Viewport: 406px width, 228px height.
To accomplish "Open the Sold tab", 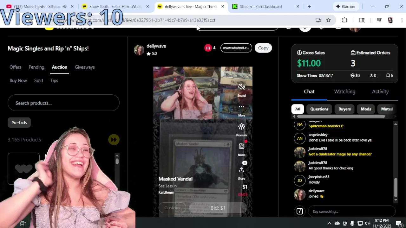I will click(38, 80).
